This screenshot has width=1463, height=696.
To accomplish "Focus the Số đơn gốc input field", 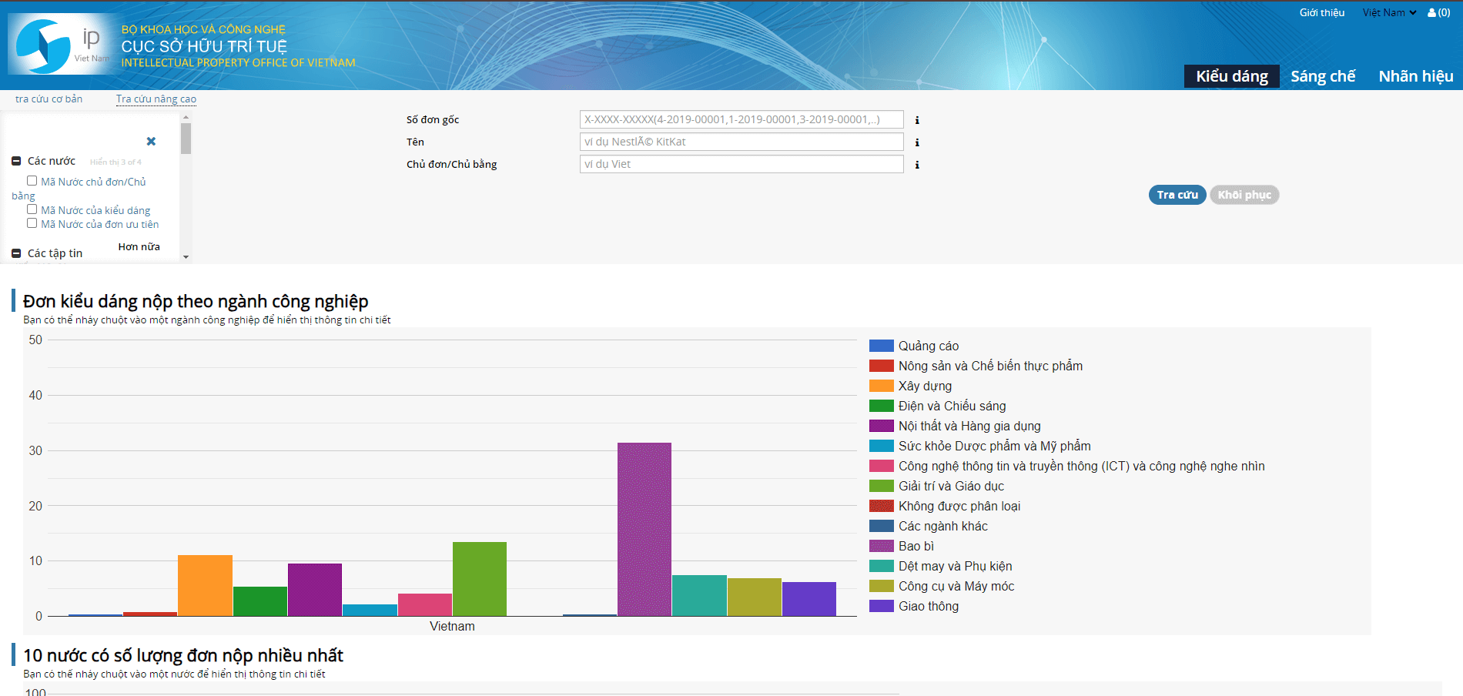I will (741, 119).
